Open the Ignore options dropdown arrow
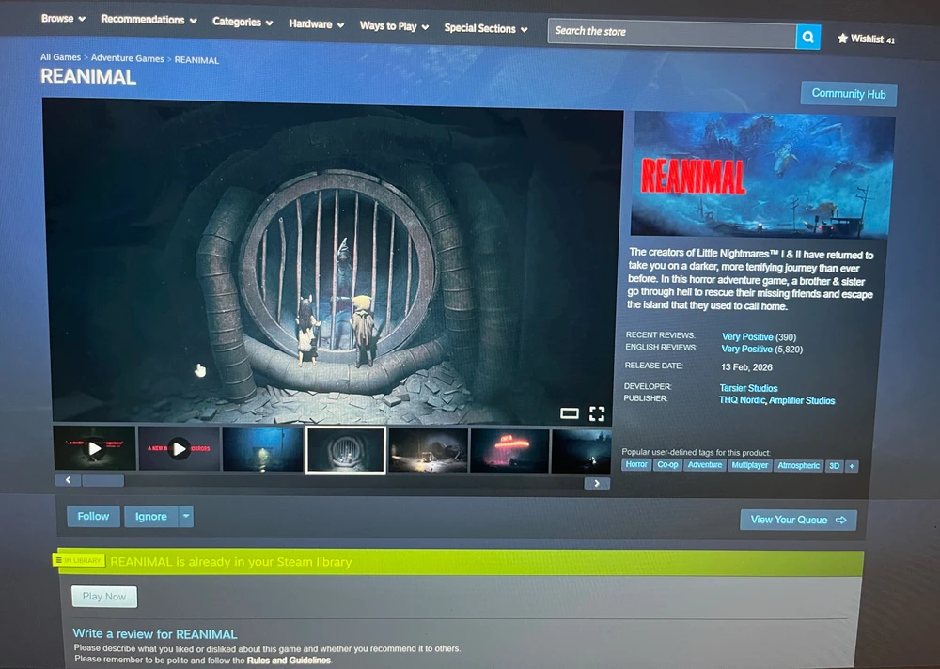The width and height of the screenshot is (940, 669). pos(186,516)
